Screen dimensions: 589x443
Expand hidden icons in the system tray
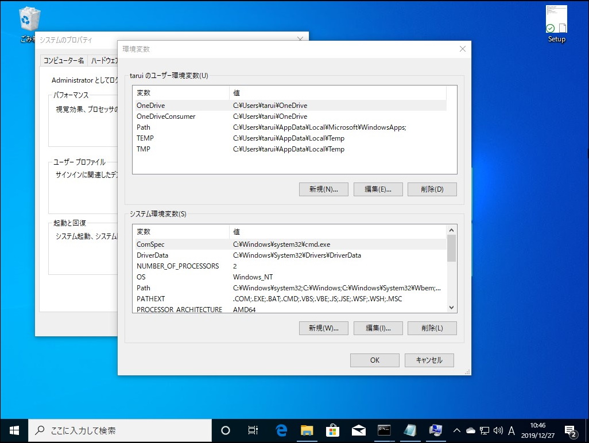[457, 430]
